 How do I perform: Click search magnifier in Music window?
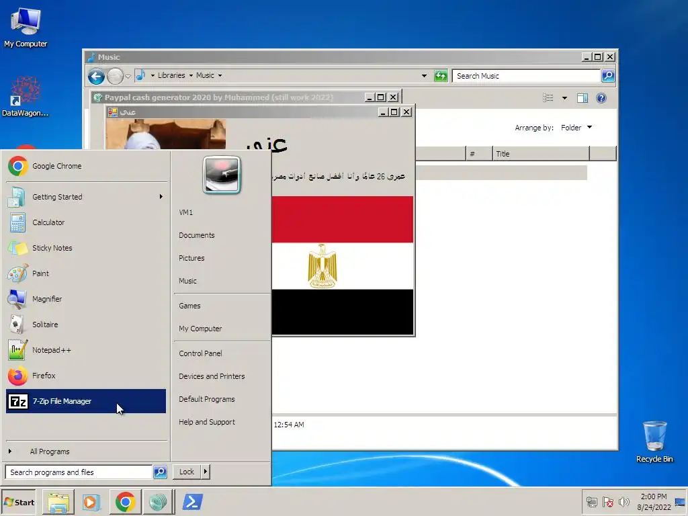[607, 76]
